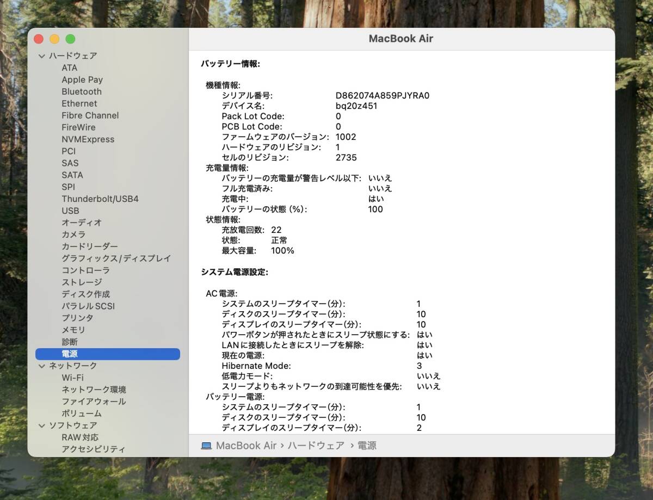Viewport: 653px width, 500px height.
Task: Open RAW対応 under ソフトウェア
Action: point(80,437)
